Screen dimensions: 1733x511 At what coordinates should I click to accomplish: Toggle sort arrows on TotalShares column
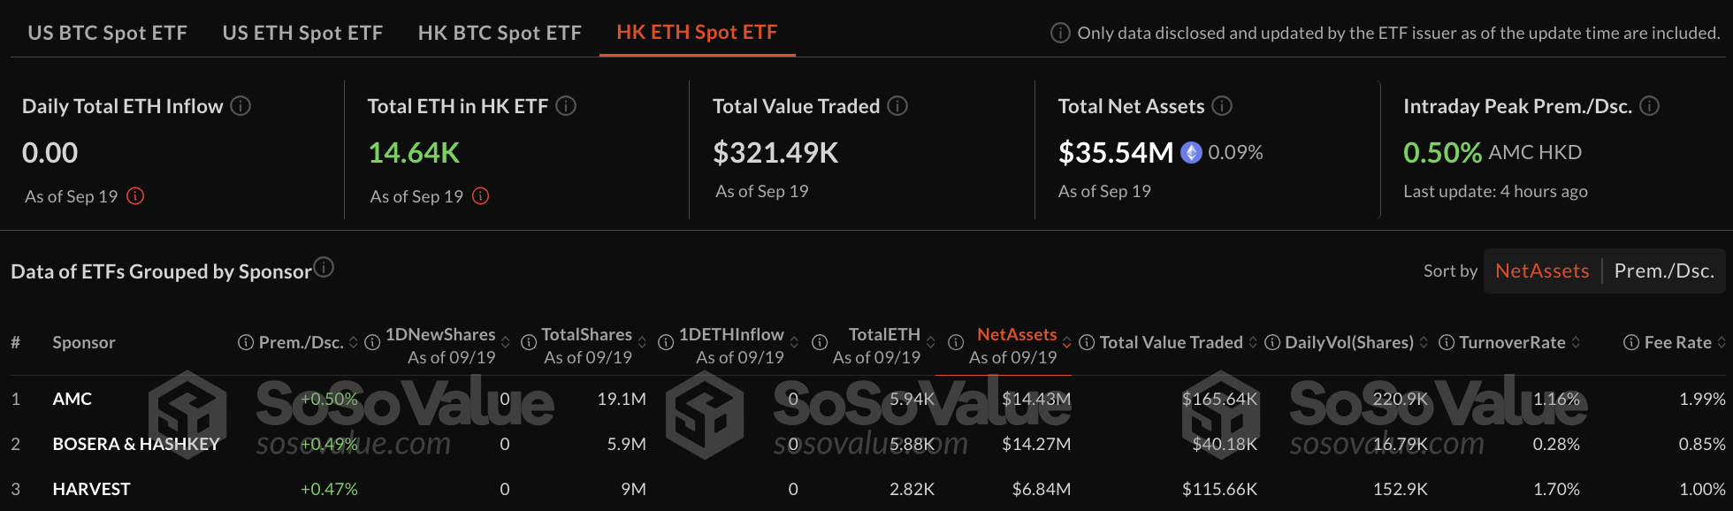point(642,342)
